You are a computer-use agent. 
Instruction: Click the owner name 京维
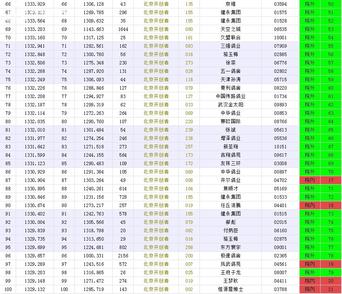pyautogui.click(x=230, y=4)
